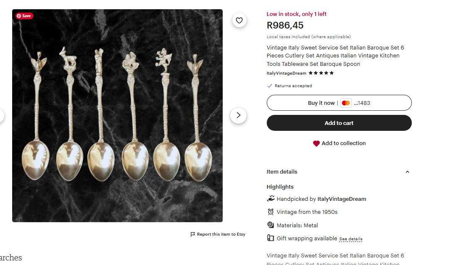Image resolution: width=450 pixels, height=265 pixels.
Task: Click the previous image arrow
Action: (2, 115)
